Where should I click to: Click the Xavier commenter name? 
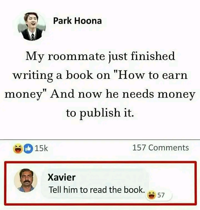click(x=62, y=177)
